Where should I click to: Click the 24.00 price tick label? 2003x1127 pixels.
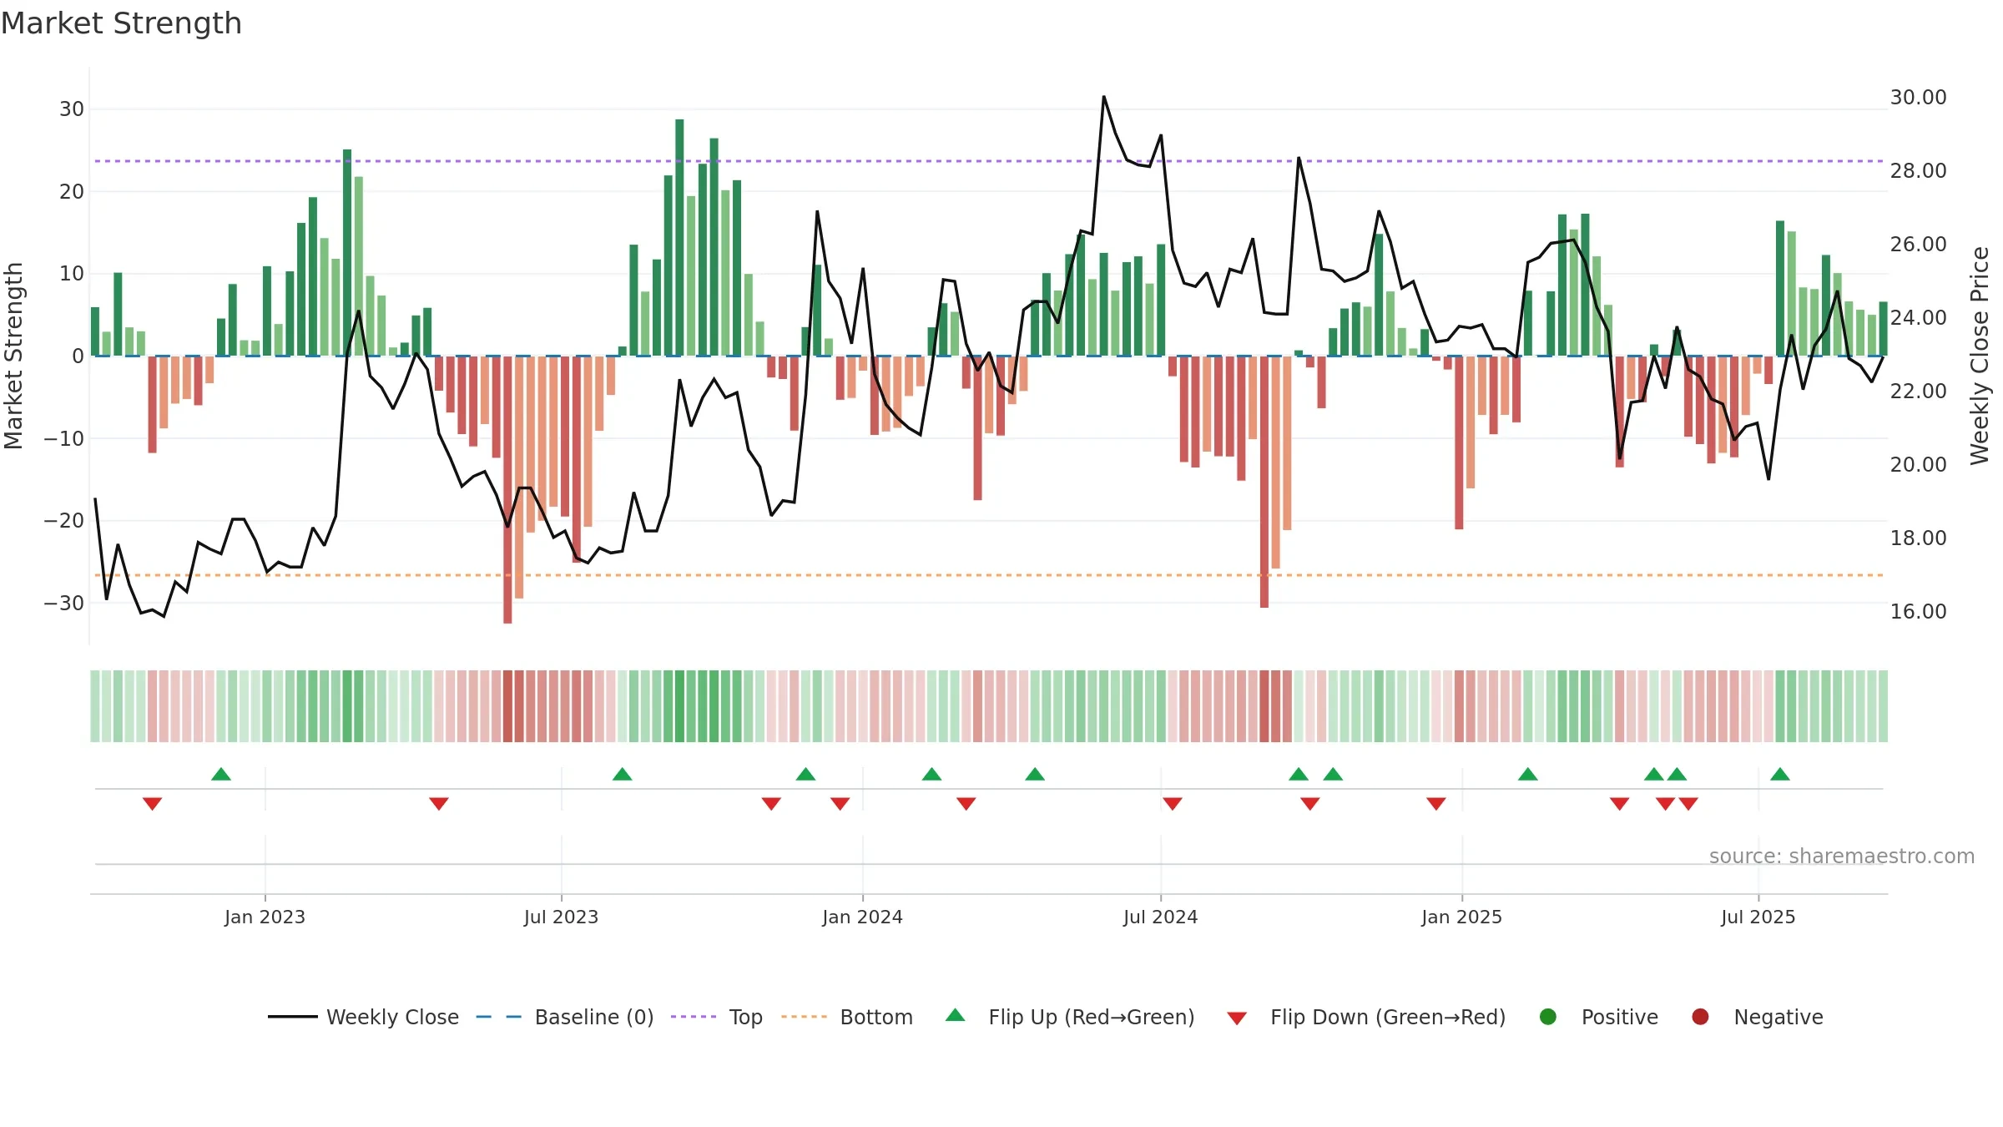(x=1918, y=318)
